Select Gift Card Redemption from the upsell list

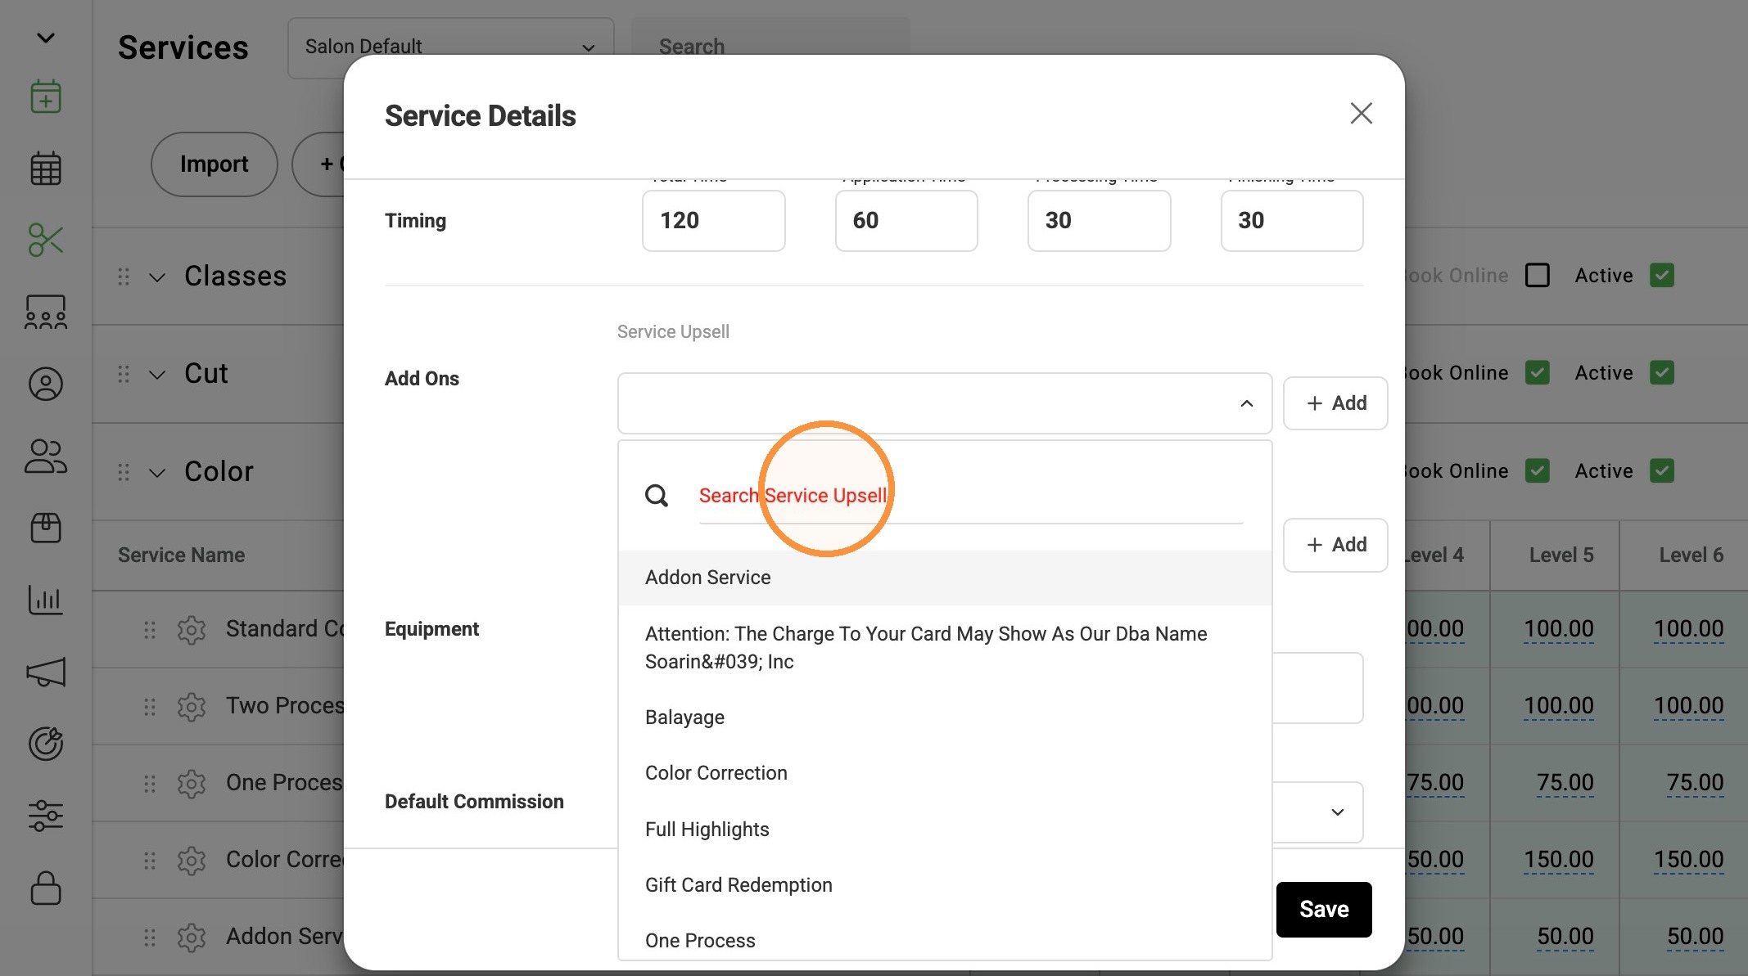945,885
